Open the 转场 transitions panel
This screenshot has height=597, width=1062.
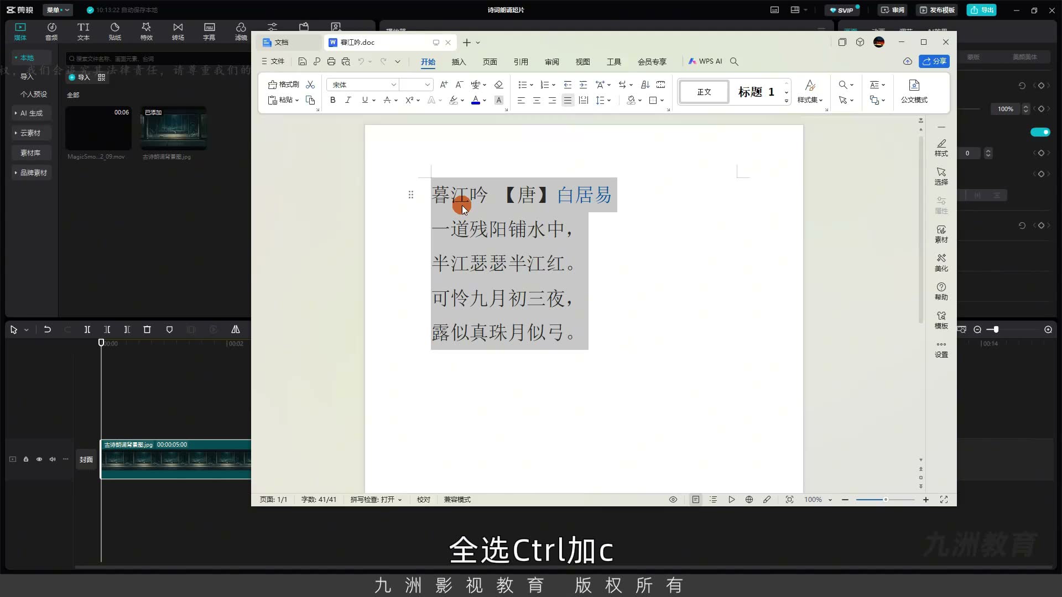click(x=178, y=32)
